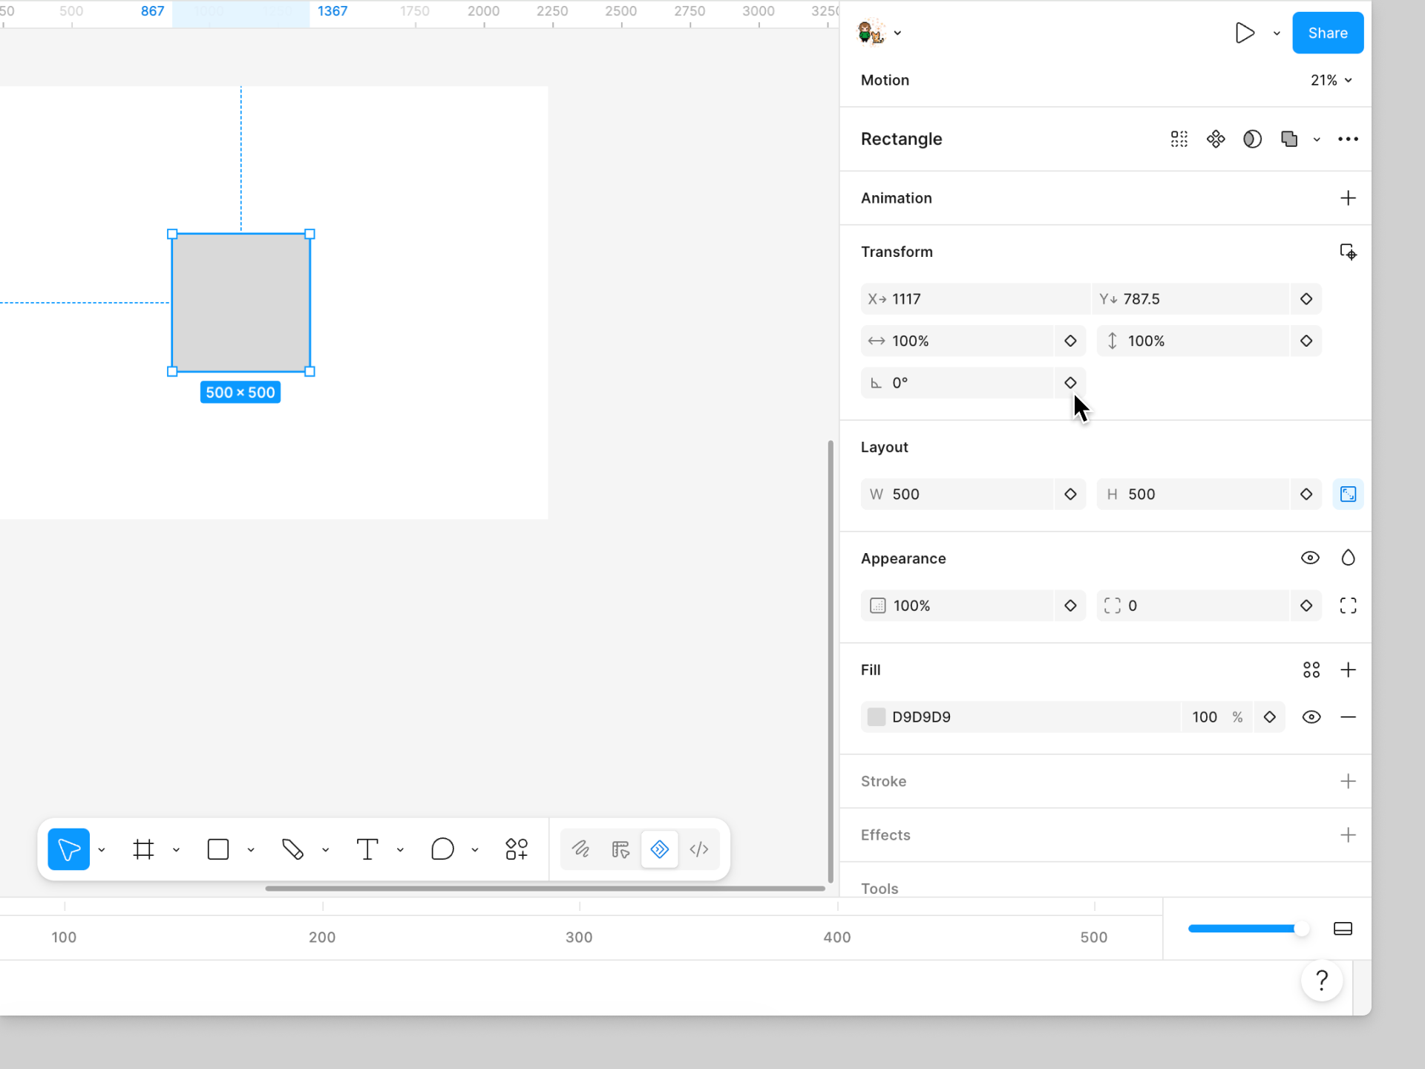The width and height of the screenshot is (1425, 1069).
Task: Remove the D9D9D9 fill
Action: point(1348,717)
